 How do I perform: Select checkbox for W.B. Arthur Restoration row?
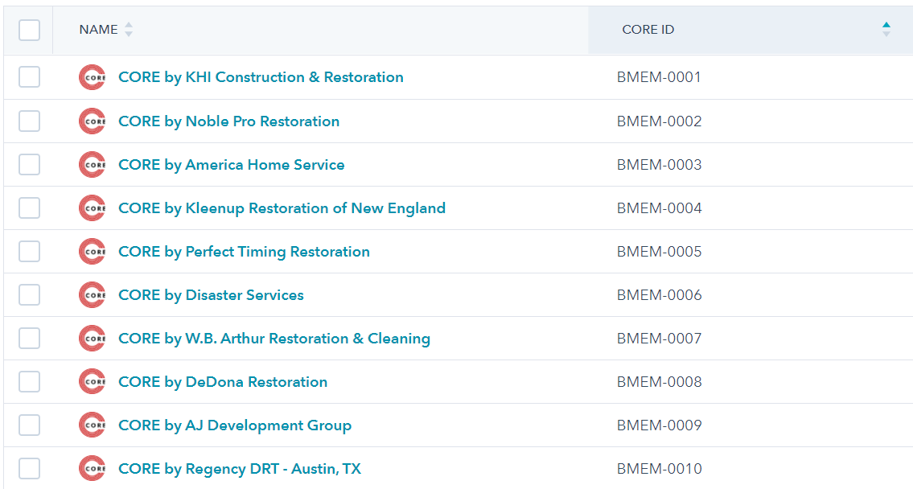[x=29, y=339]
